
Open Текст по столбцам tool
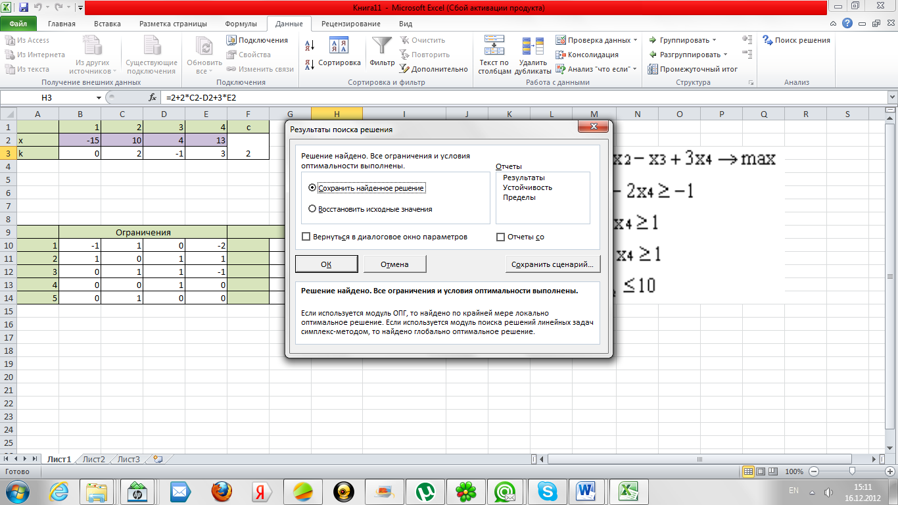coord(494,55)
